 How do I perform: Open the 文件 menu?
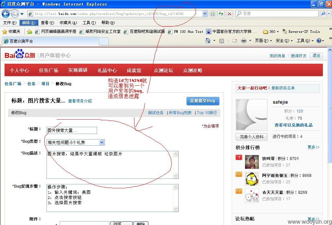click(x=10, y=23)
